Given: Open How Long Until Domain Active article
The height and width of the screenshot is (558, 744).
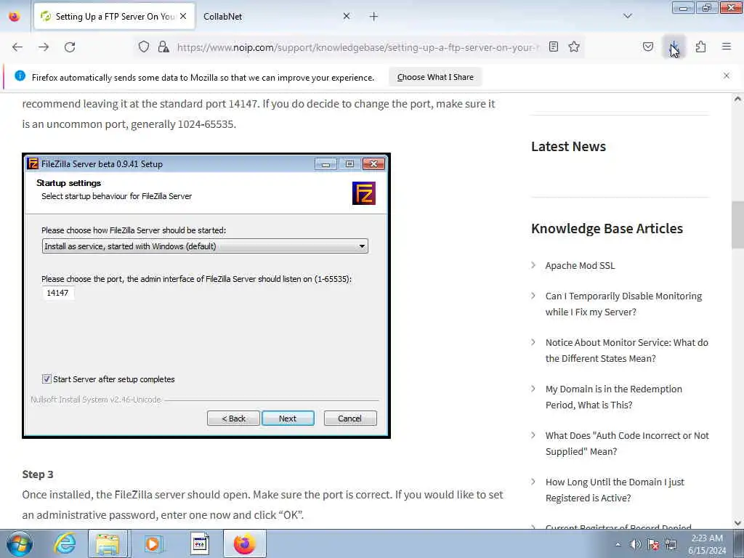Looking at the screenshot, I should [615, 490].
